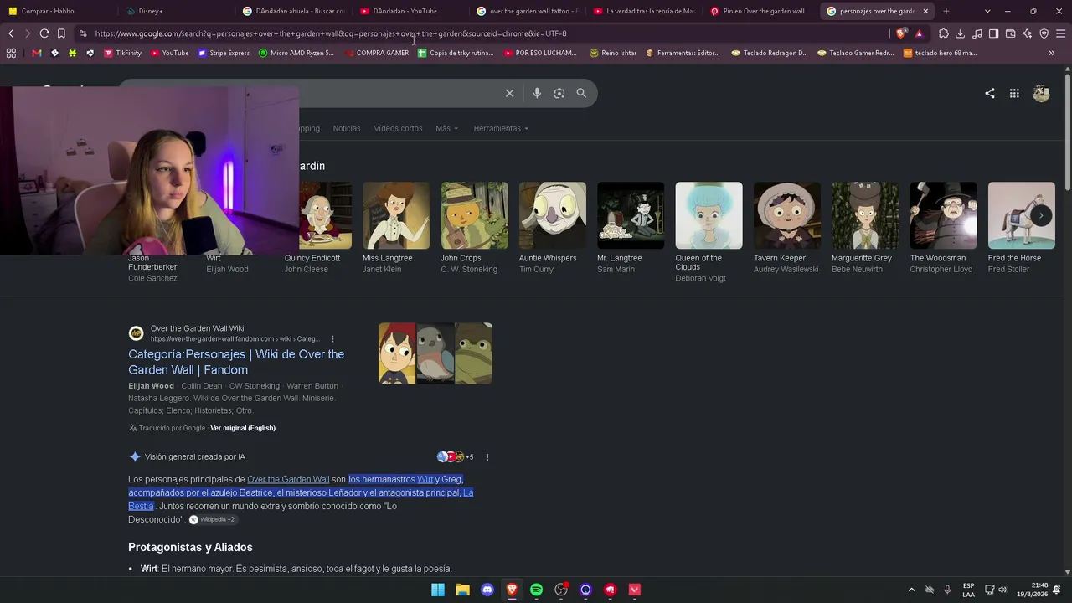This screenshot has width=1072, height=603.
Task: Open the Wikipedia +2 source chip
Action: click(212, 519)
